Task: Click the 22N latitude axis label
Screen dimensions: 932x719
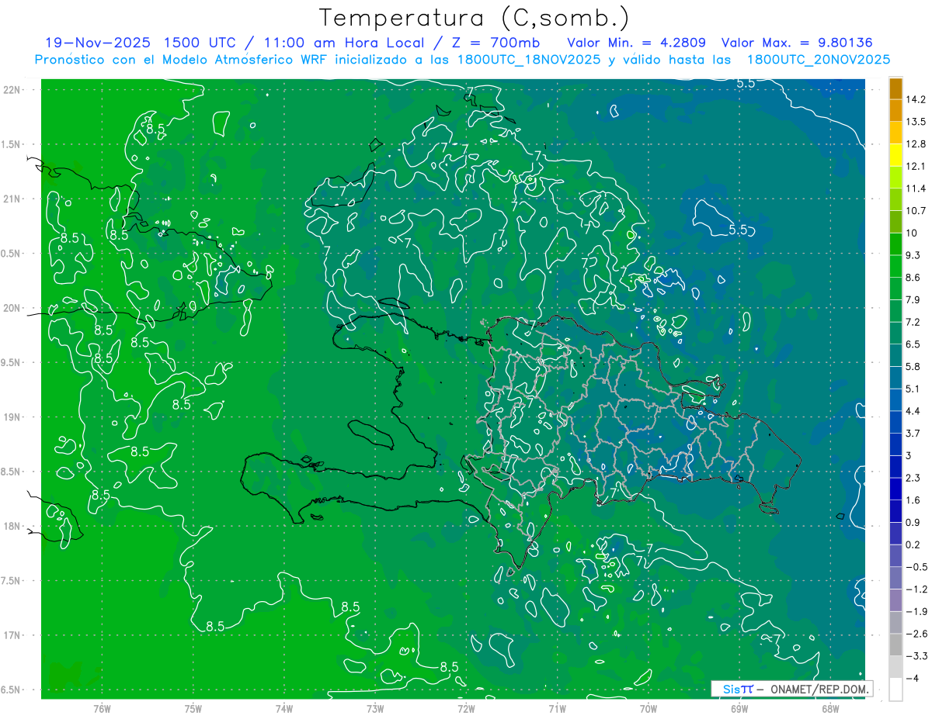Action: click(12, 90)
